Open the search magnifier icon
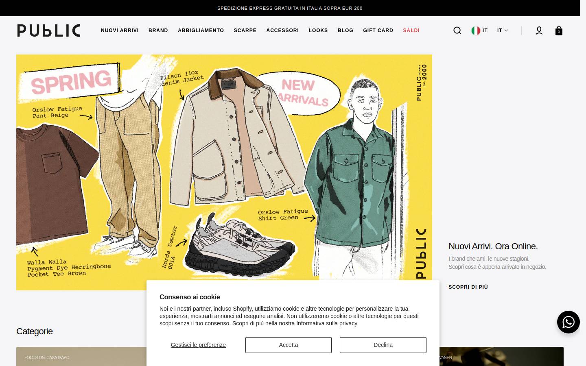586x366 pixels. click(457, 30)
